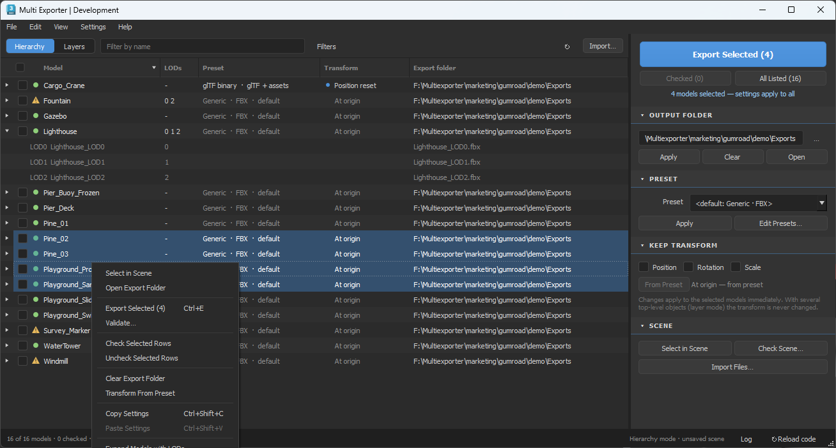Check the Pine_02 row checkbox
The image size is (836, 448).
(x=22, y=238)
